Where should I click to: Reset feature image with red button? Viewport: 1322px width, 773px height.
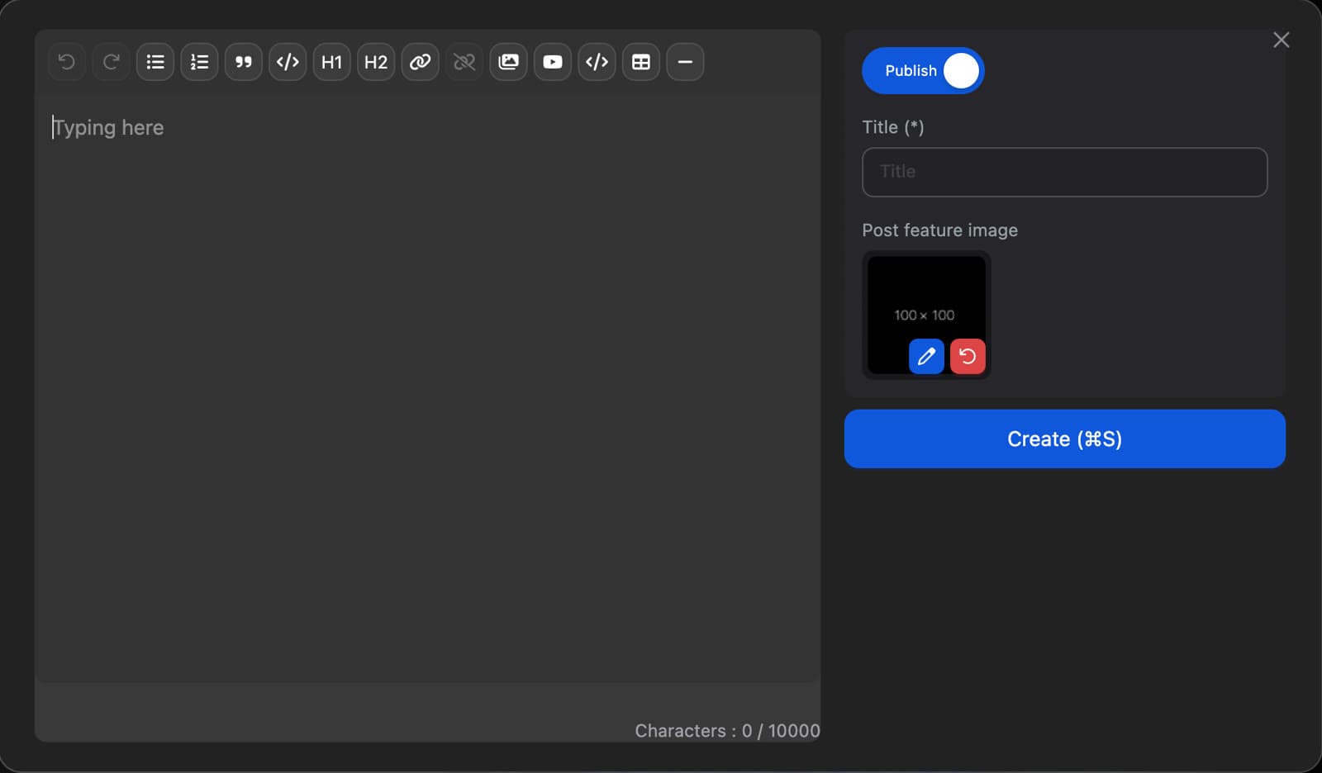(968, 357)
